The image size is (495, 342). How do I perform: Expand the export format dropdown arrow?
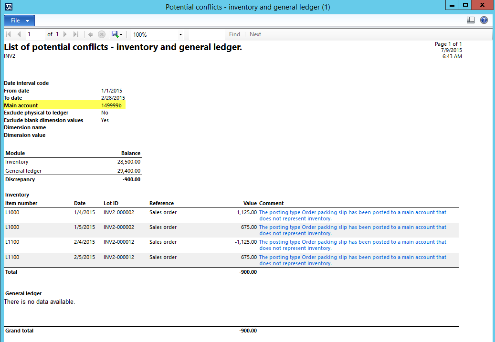pyautogui.click(x=121, y=34)
